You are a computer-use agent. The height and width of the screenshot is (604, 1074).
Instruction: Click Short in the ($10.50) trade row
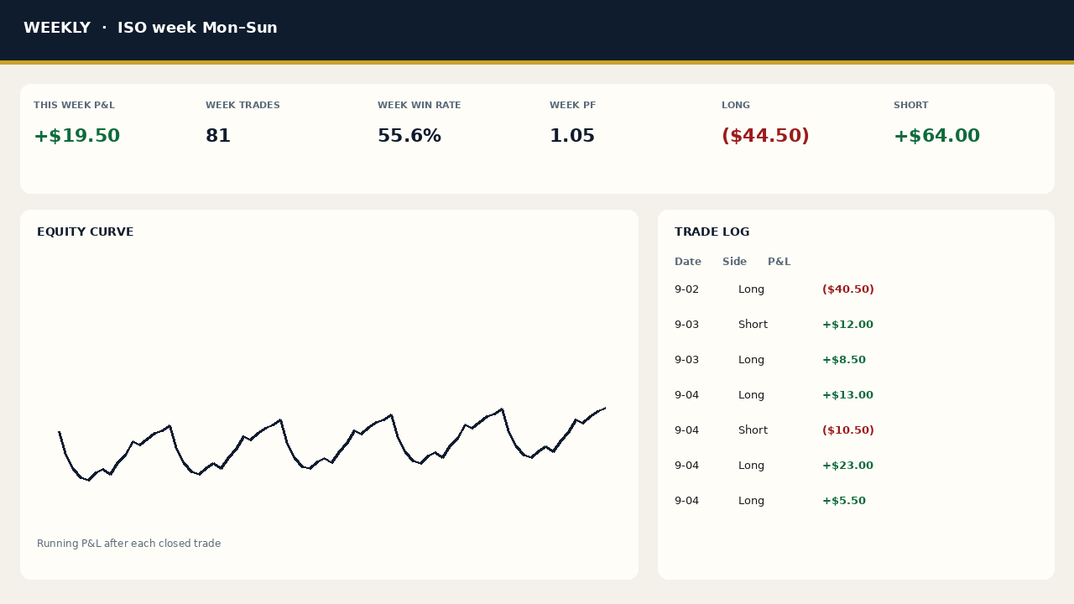[753, 430]
